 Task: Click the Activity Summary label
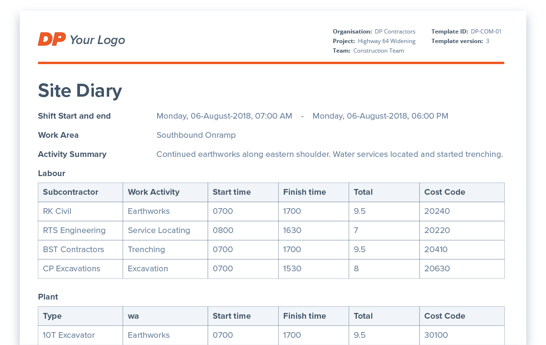pyautogui.click(x=72, y=155)
